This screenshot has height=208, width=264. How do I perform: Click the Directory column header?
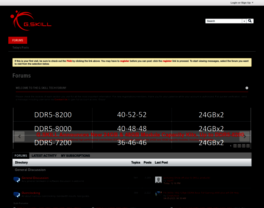pos(22,163)
